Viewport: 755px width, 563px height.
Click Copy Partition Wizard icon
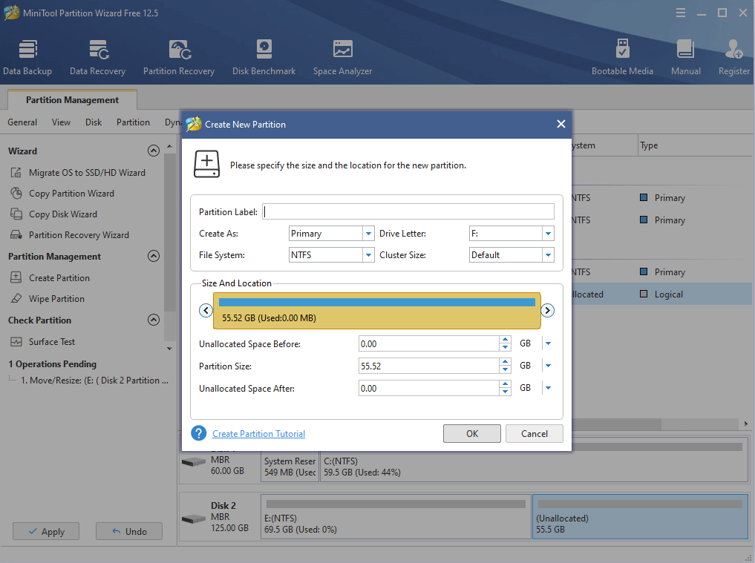pyautogui.click(x=16, y=193)
